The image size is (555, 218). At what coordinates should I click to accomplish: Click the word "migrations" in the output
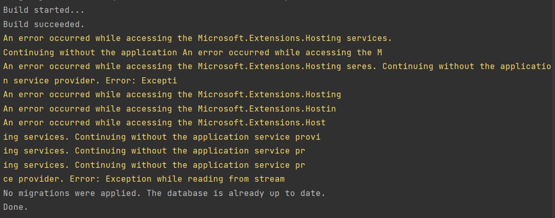click(44, 193)
